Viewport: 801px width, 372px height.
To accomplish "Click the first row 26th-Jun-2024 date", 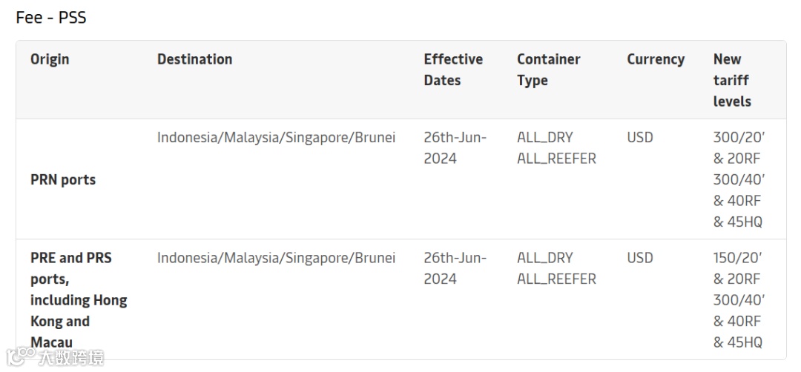I will [454, 148].
